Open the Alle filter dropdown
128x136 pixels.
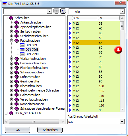(122, 11)
